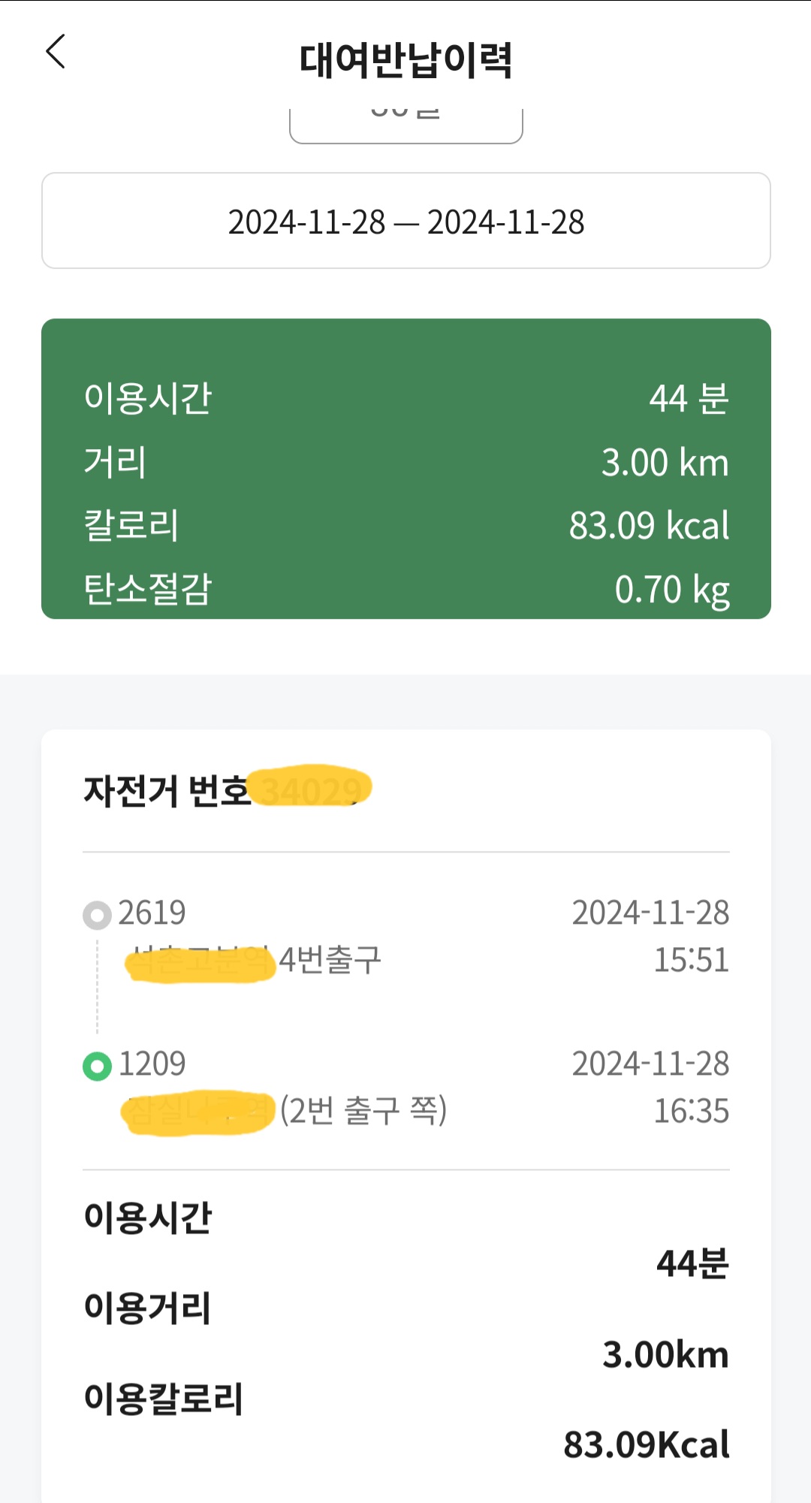Click the 15:51 rental time
This screenshot has height=1503, width=811.
(x=691, y=960)
